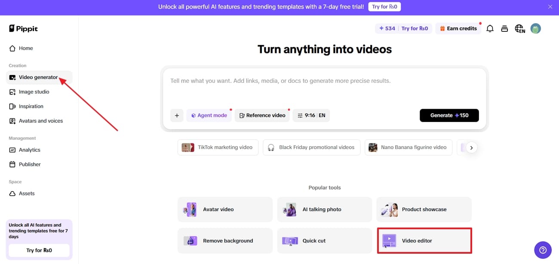
Task: Switch the interface language from EN
Action: [519, 28]
